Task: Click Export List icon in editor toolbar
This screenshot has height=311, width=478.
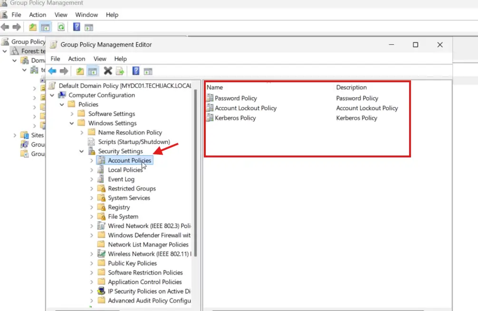Action: coord(120,71)
